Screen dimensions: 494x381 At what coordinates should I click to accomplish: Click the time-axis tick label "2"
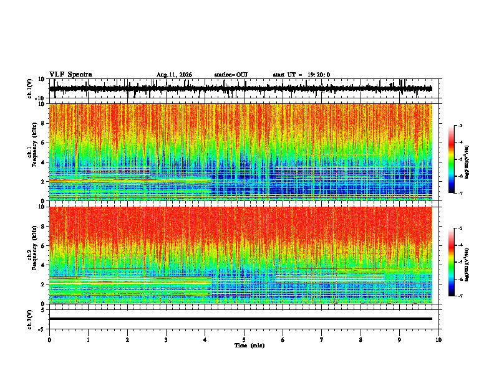click(127, 340)
